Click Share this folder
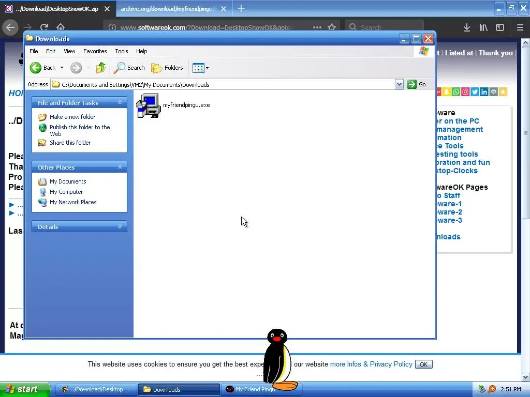 pos(70,143)
